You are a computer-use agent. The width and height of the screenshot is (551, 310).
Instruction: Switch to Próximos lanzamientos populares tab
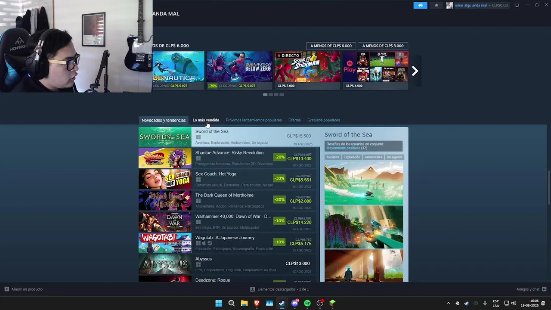click(x=254, y=120)
